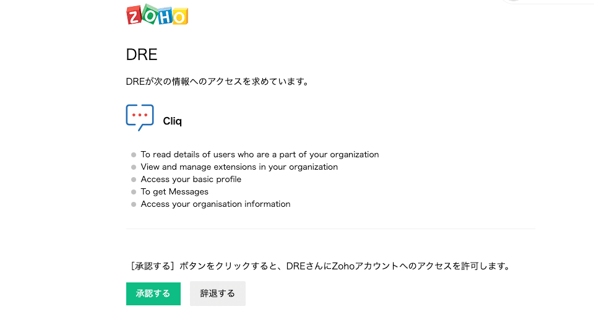Decline access with the 辞退する button

coord(218,294)
